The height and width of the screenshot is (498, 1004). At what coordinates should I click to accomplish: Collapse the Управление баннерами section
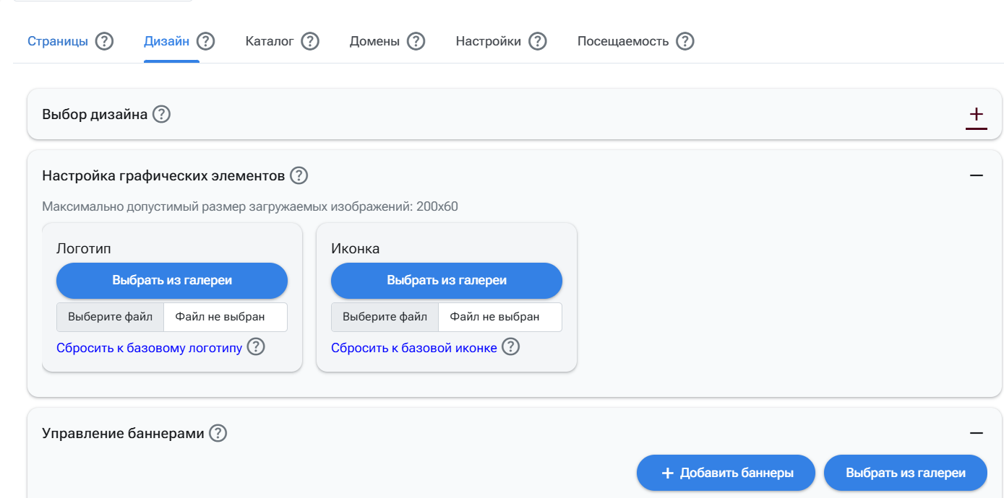[x=977, y=433]
